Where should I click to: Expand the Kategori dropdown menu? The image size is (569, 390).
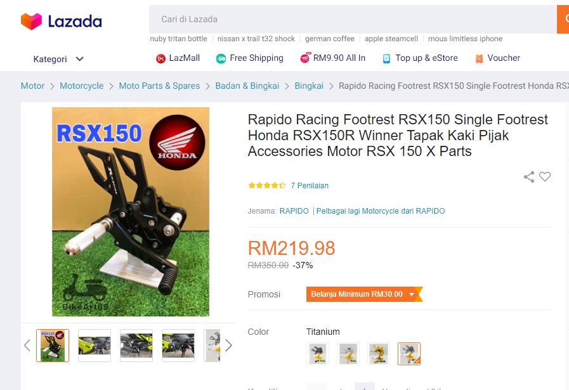(x=58, y=59)
